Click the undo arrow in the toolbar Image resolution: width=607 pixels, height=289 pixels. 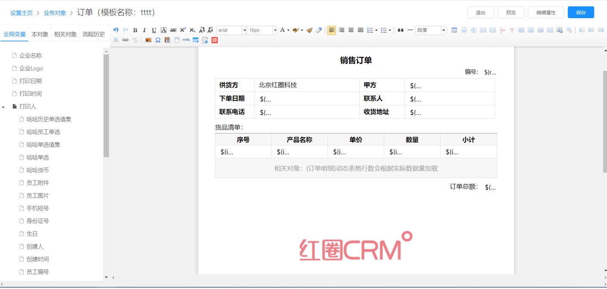[x=116, y=30]
